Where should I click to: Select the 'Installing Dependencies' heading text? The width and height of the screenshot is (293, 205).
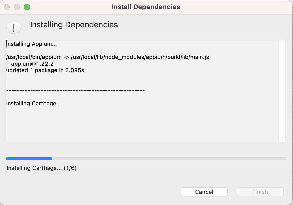pyautogui.click(x=74, y=25)
